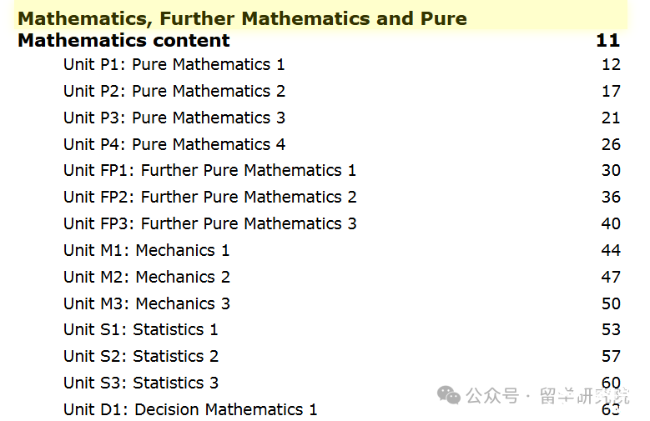Go to Unit P2: Pure Mathematics 2
The image size is (650, 421).
click(174, 91)
